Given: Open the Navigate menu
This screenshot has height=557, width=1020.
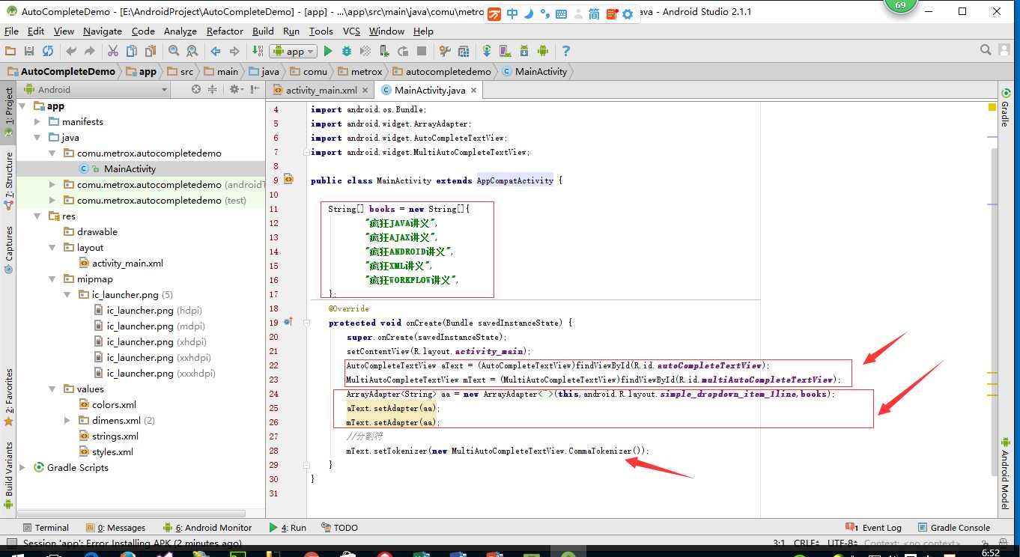Looking at the screenshot, I should tap(103, 31).
